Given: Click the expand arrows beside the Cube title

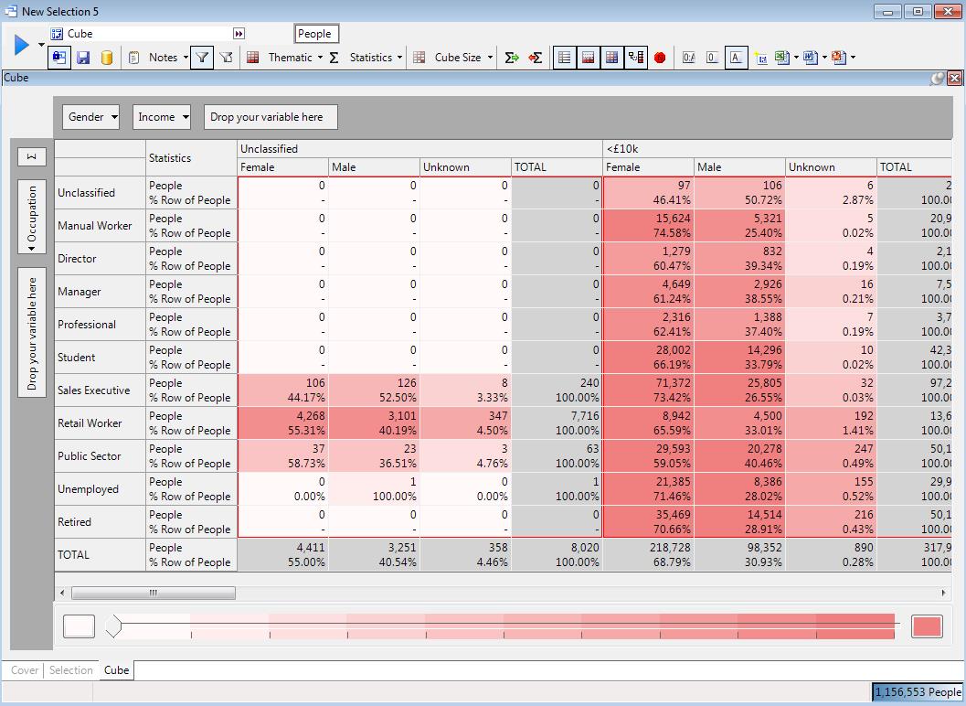Looking at the screenshot, I should [x=239, y=34].
